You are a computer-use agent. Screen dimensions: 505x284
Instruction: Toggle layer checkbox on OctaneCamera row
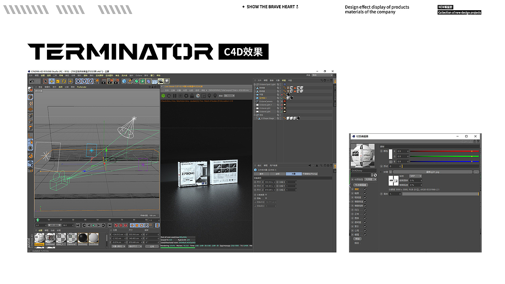coord(278,101)
